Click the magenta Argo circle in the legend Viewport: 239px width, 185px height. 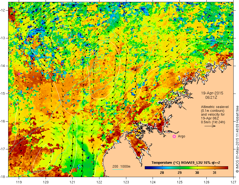[174, 136]
